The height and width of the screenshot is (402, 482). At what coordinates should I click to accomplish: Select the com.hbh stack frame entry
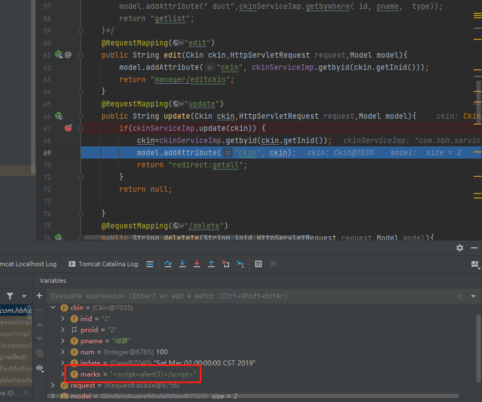[x=16, y=311]
